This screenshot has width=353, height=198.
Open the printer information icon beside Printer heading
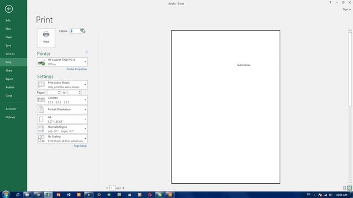[x=86, y=52]
